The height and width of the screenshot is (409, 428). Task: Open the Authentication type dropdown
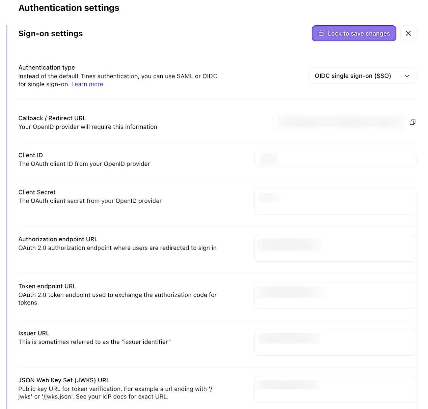point(362,76)
